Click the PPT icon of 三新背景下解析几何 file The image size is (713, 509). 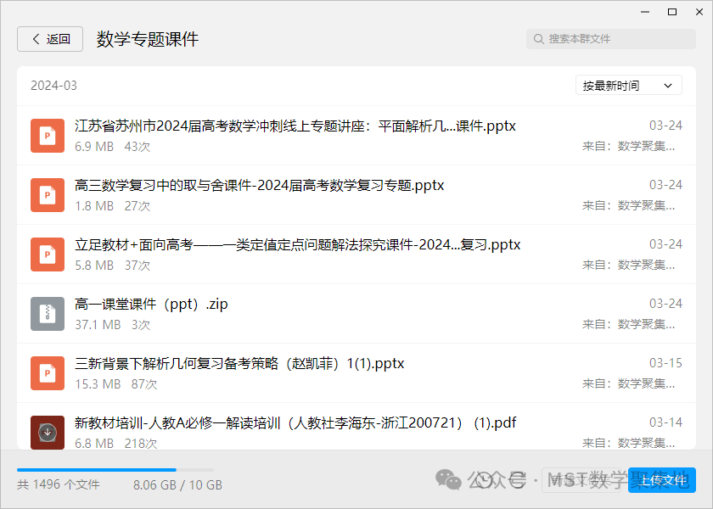[48, 373]
